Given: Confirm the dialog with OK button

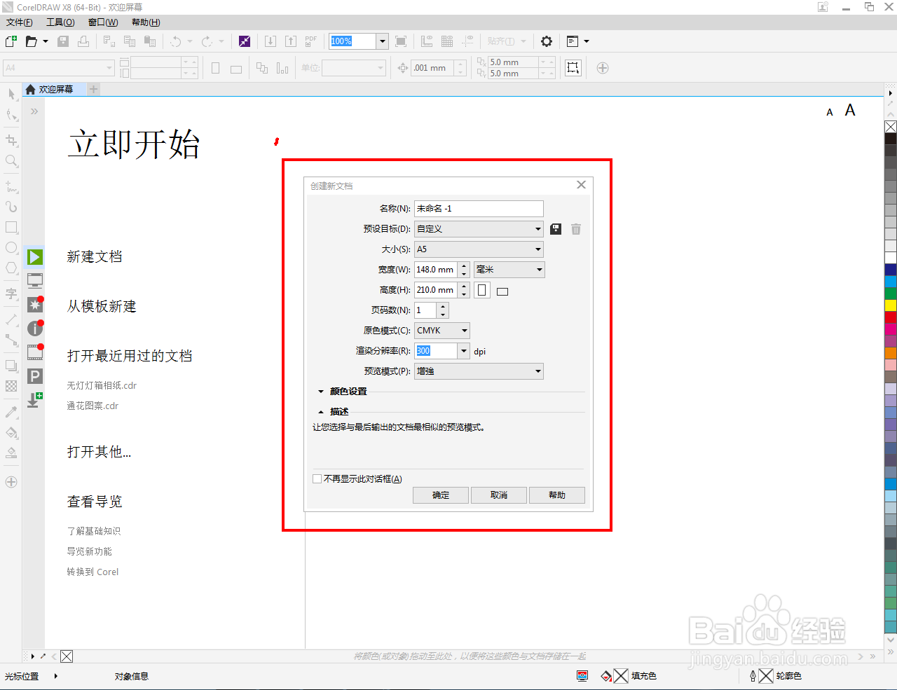Looking at the screenshot, I should coord(441,495).
